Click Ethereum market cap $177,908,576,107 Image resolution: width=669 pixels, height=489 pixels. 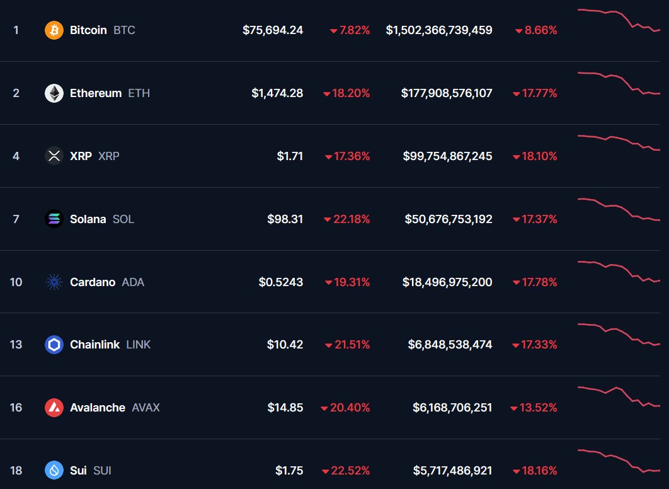coord(447,93)
